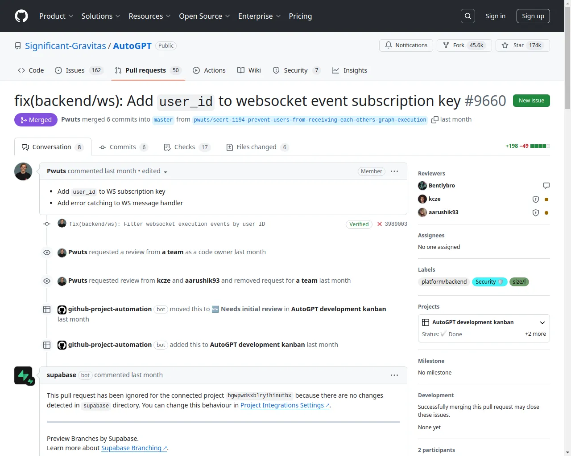This screenshot has width=571, height=456.
Task: Click the bell Notifications button
Action: tap(406, 45)
